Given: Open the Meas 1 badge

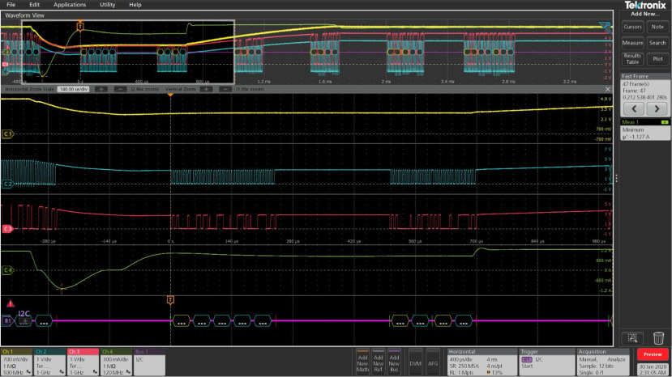Looking at the screenshot, I should coord(645,129).
